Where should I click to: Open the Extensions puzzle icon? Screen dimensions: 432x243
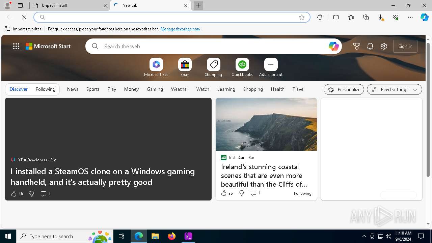point(320,17)
